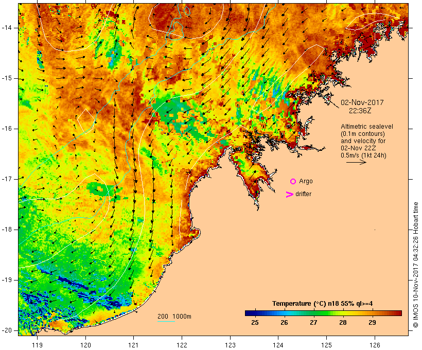Click the colorbar tick value 27
The width and height of the screenshot is (422, 350).
[x=313, y=323]
